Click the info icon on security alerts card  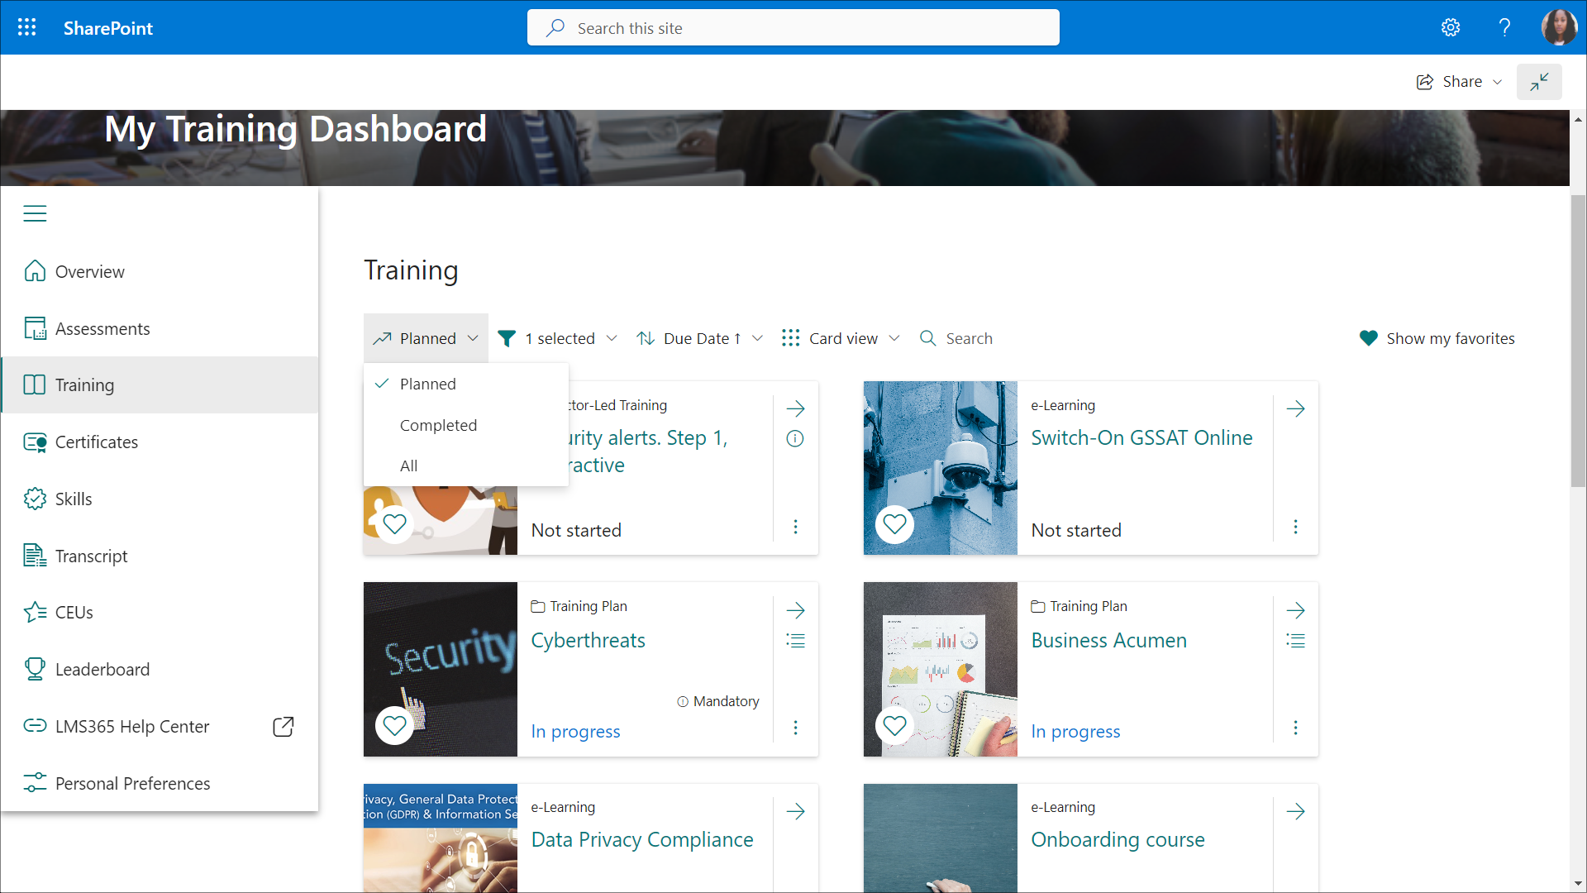coord(795,439)
